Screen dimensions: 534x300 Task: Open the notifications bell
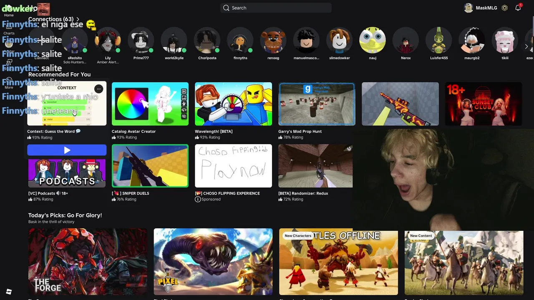(x=518, y=7)
